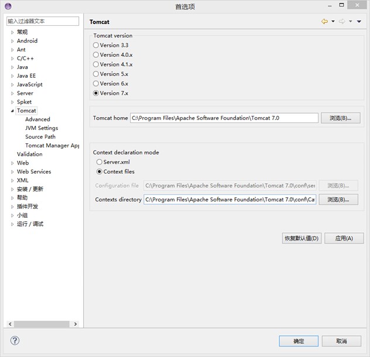Click the filter text input field
370x357 pixels.
pyautogui.click(x=43, y=21)
